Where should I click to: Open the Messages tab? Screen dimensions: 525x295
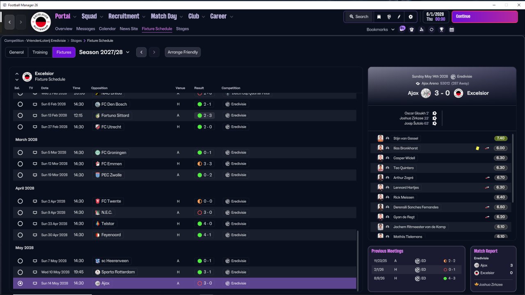tap(86, 29)
